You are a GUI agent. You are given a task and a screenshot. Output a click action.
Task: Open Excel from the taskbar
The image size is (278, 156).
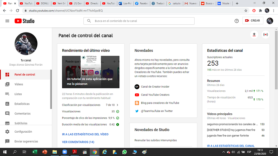35,152
